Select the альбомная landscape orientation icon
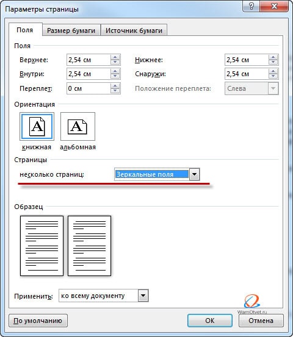Screen dimensions: 293x337 tap(78, 126)
